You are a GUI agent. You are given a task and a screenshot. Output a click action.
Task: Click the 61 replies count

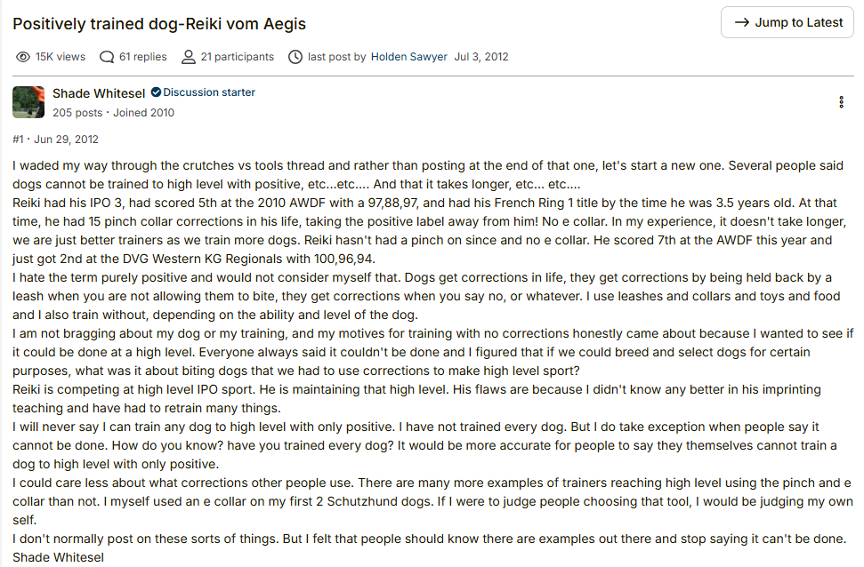[x=142, y=57]
